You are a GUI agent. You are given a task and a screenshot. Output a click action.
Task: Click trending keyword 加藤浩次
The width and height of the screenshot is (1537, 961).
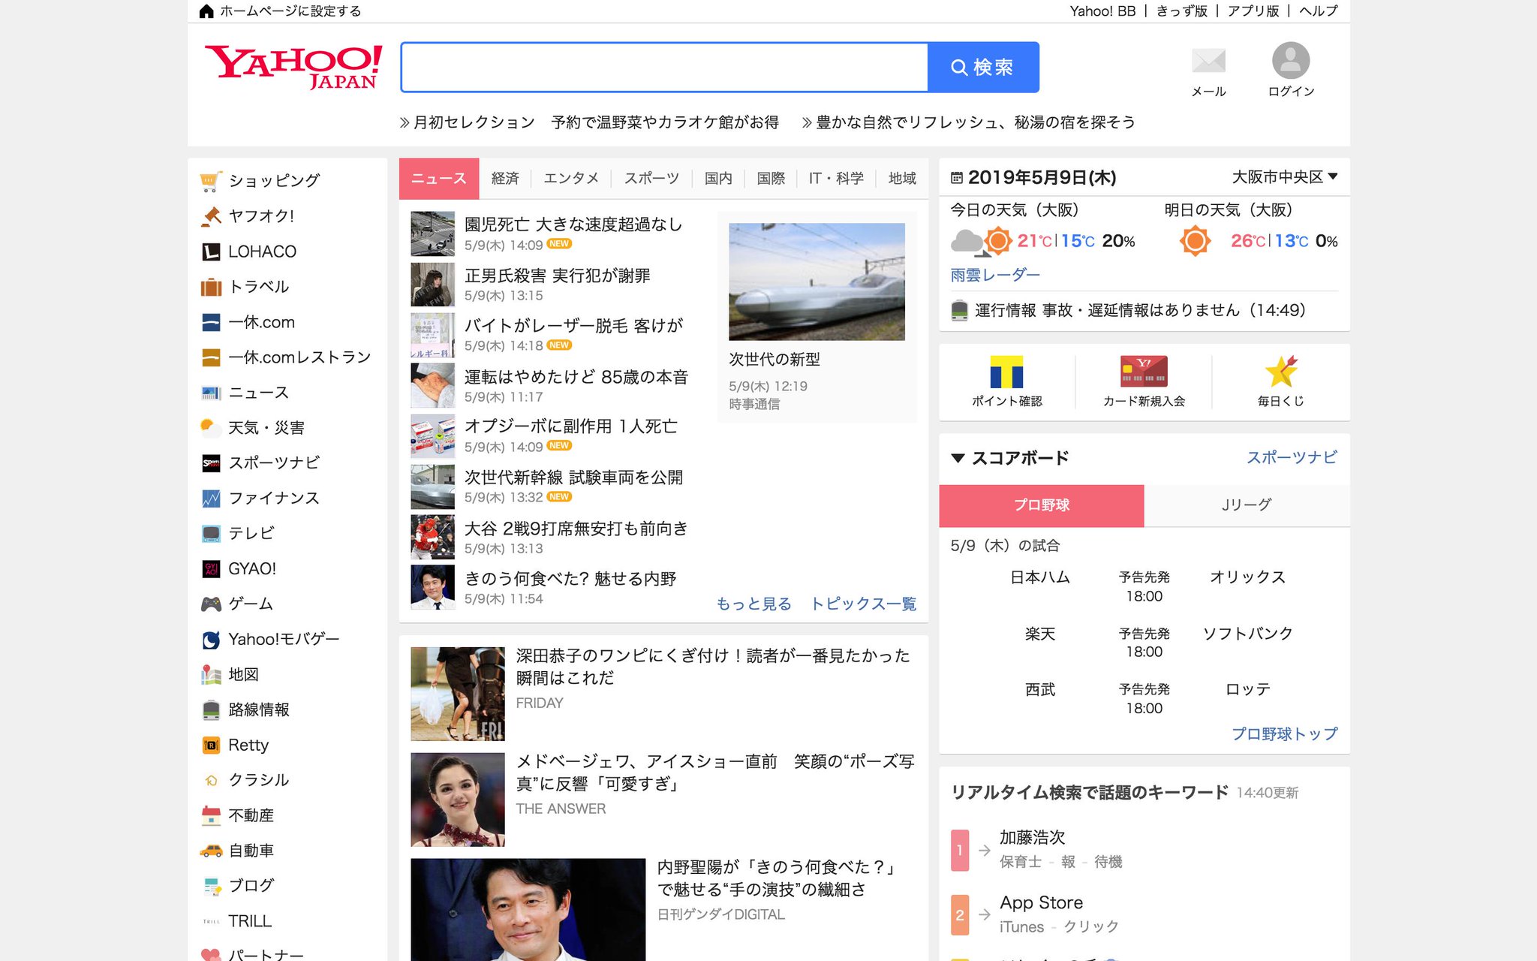point(1032,837)
